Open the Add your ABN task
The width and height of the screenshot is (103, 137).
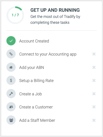tap(31, 68)
